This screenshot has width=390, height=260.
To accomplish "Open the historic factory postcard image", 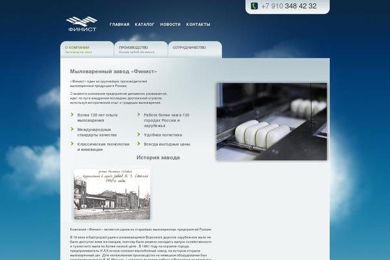I will [x=112, y=194].
